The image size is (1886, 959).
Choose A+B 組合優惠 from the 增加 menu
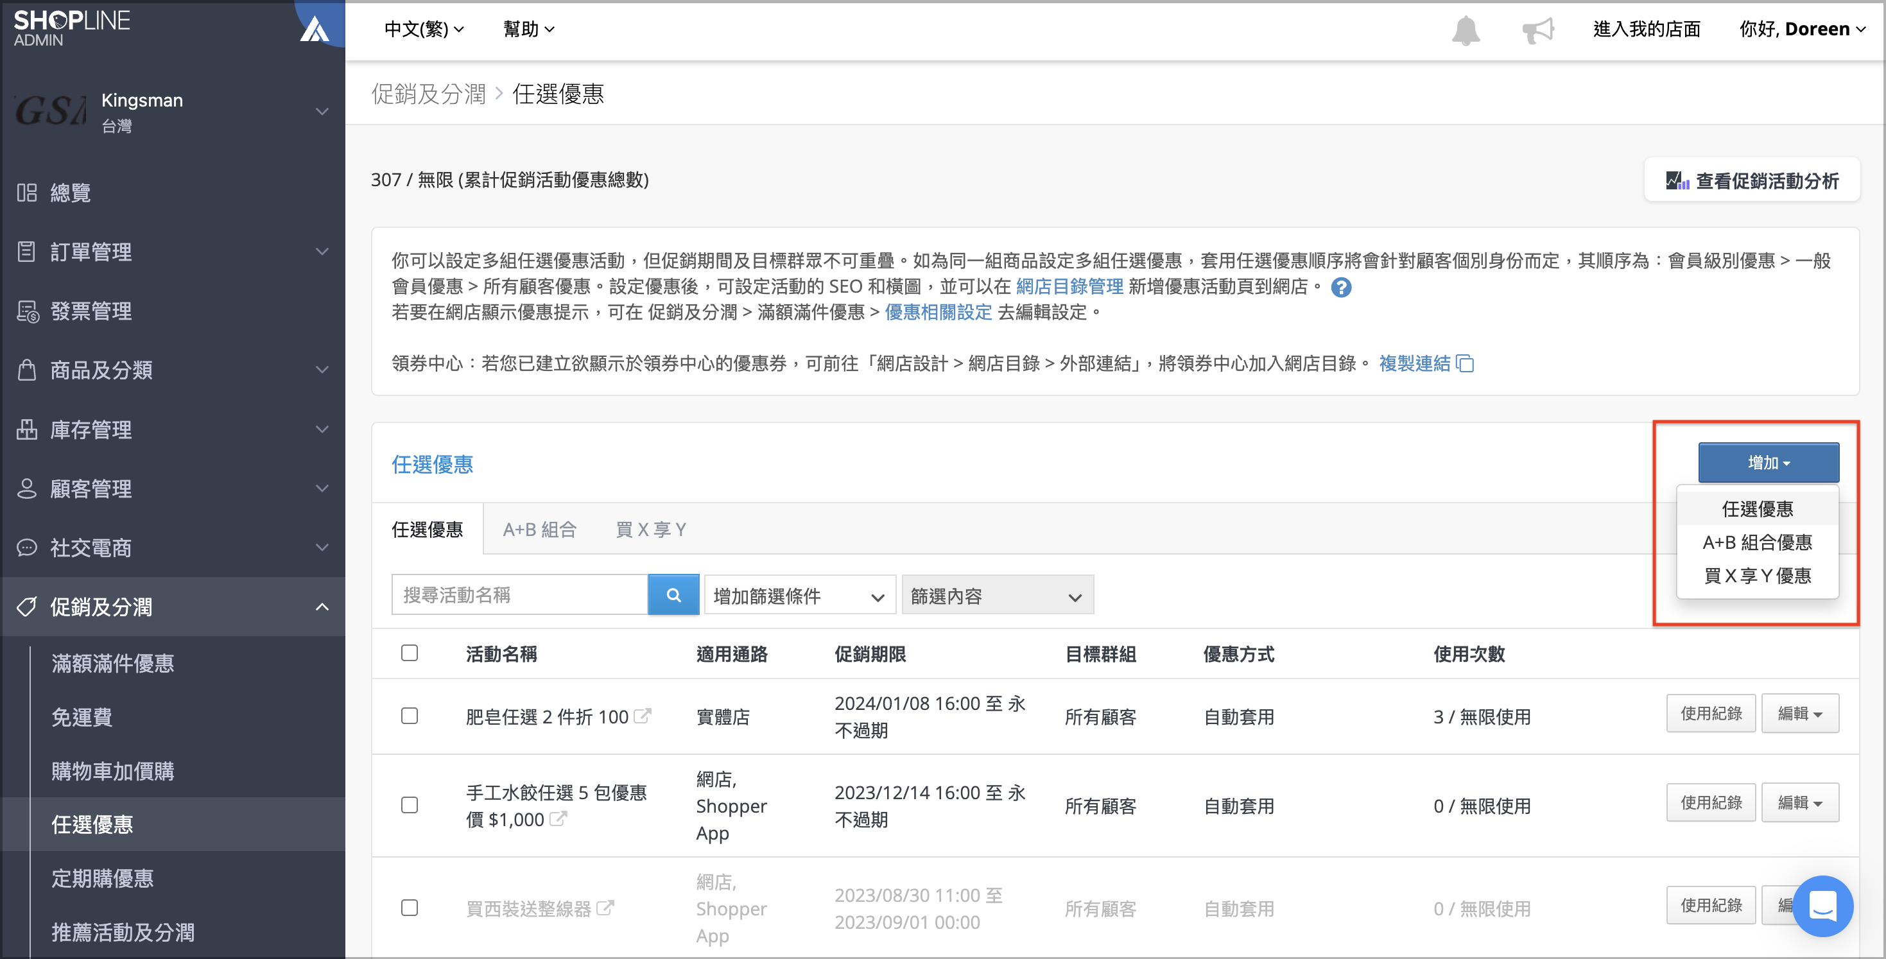point(1757,542)
